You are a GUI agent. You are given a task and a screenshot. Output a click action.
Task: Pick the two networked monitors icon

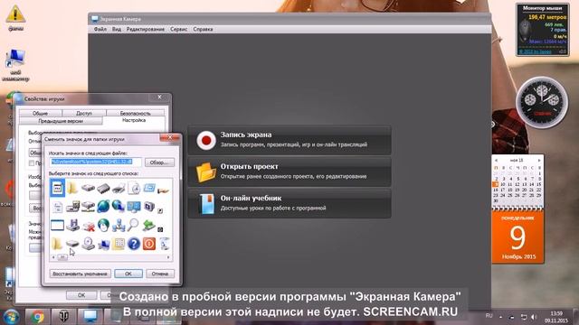pos(134,207)
